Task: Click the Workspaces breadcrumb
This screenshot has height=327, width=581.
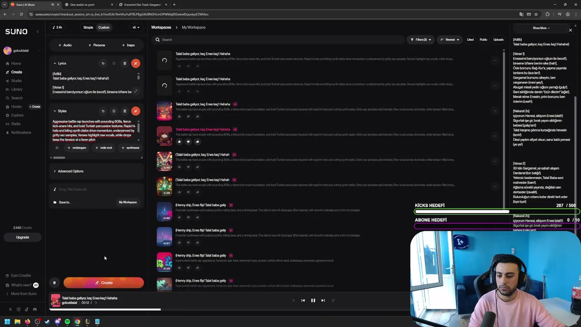Action: coord(161,27)
